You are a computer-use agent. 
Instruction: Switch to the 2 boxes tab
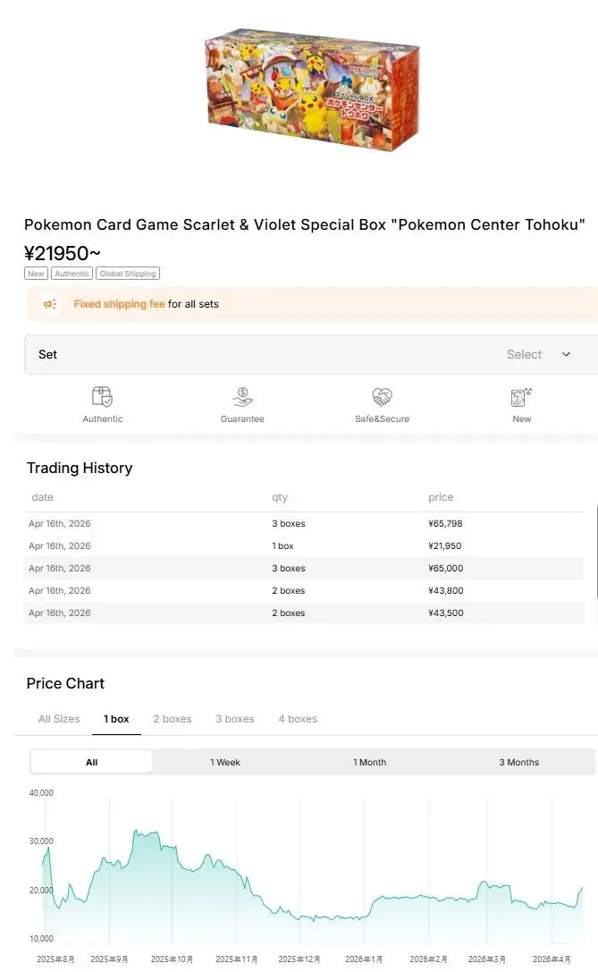[173, 719]
